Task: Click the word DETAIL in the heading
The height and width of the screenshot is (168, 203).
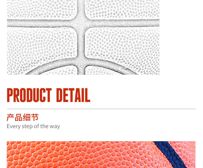Action: click(73, 95)
